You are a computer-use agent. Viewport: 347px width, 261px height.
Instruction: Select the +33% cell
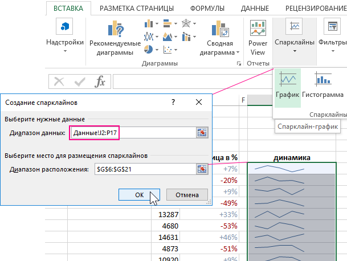coord(210,214)
